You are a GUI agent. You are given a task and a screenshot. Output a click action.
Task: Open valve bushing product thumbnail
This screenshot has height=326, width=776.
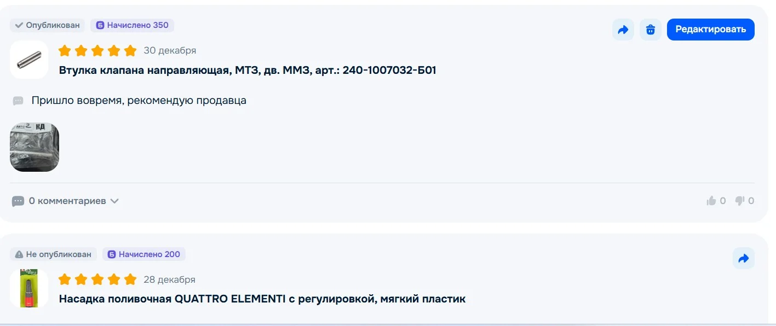29,60
